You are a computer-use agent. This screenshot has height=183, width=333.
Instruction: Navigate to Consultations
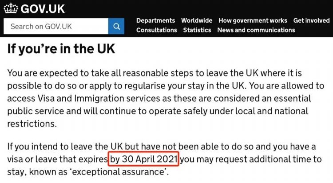tap(156, 30)
